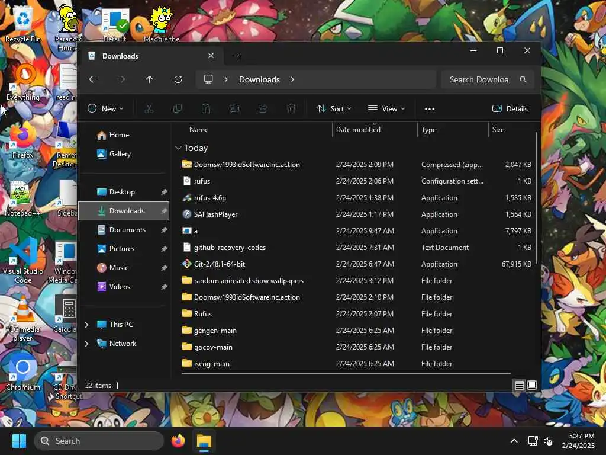The height and width of the screenshot is (455, 606).
Task: Refresh the Downloads folder view
Action: 178,79
